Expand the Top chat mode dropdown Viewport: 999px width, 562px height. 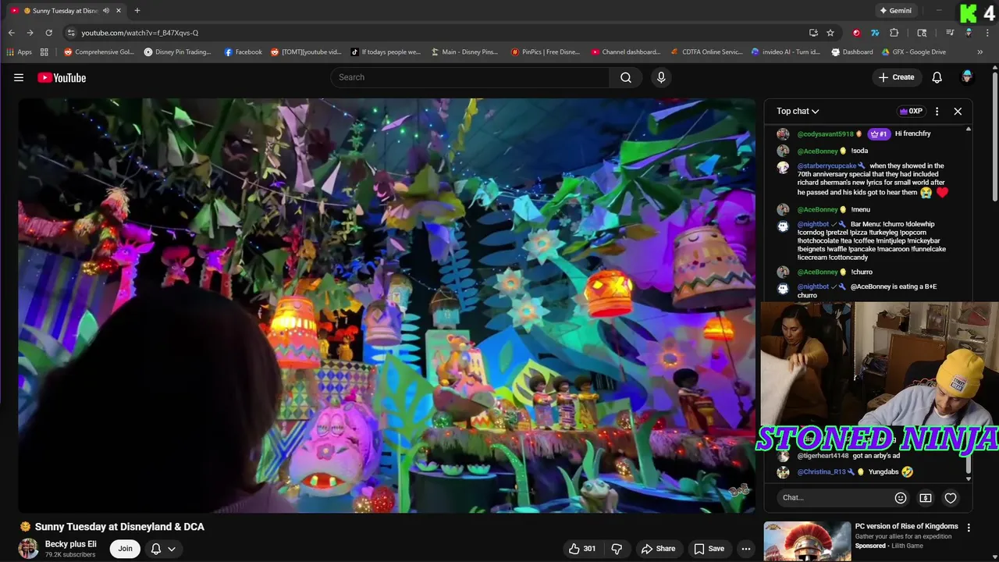798,111
